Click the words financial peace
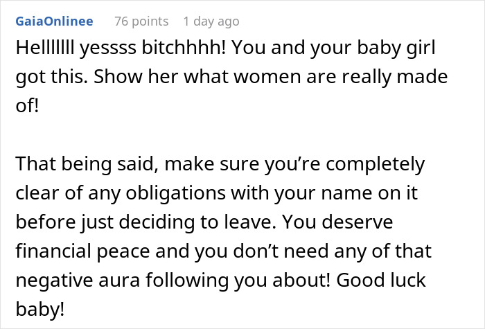Image resolution: width=485 pixels, height=329 pixels. click(83, 251)
